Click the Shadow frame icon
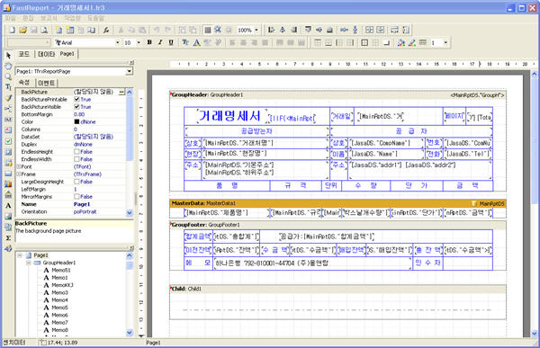This screenshot has width=540, height=348. point(386,42)
